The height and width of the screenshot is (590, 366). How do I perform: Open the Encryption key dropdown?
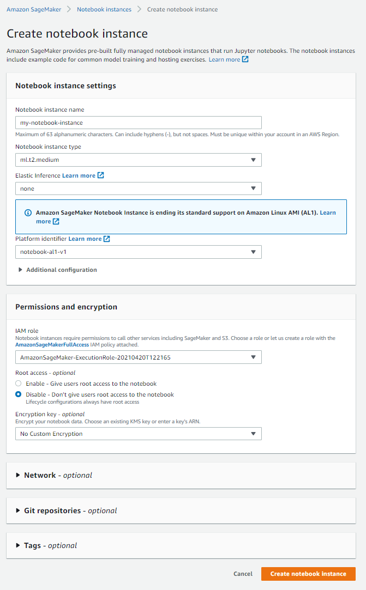pos(139,434)
